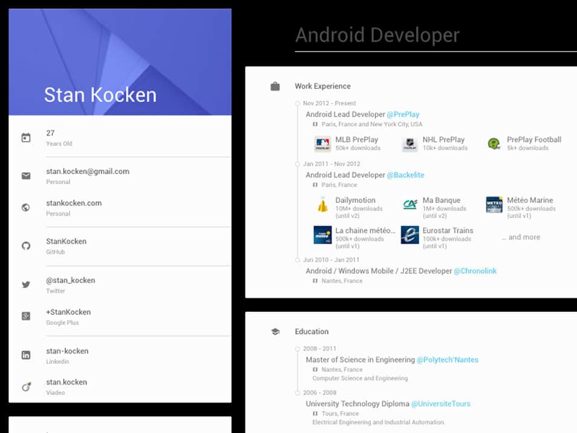Viewport: 577px width, 433px height.
Task: Click the NHL PrePlay app name
Action: pos(443,140)
